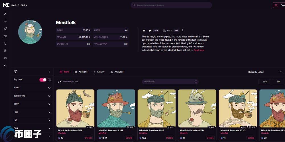Screen dimensions: 285x142
Task: Open the rocket launchpad sidebar icon
Action: click(5, 29)
